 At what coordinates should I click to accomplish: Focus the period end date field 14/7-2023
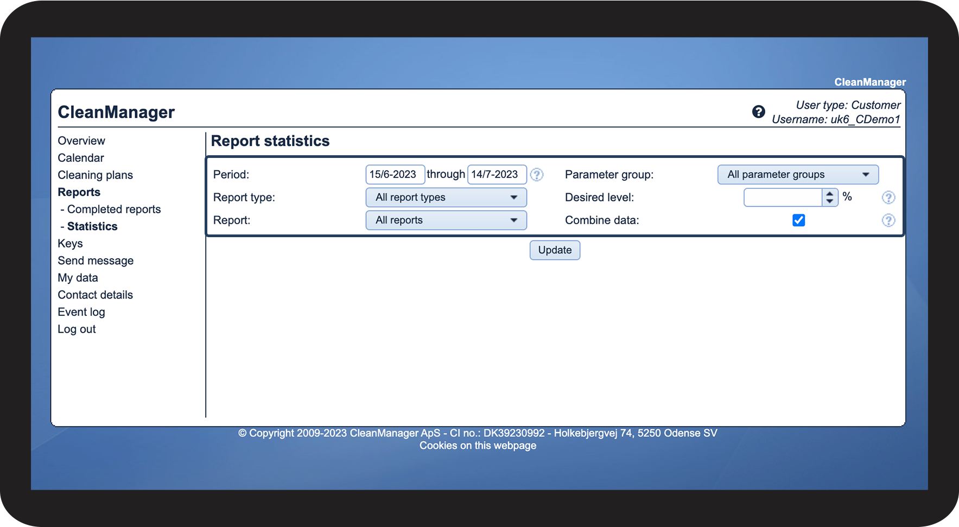[x=497, y=175]
